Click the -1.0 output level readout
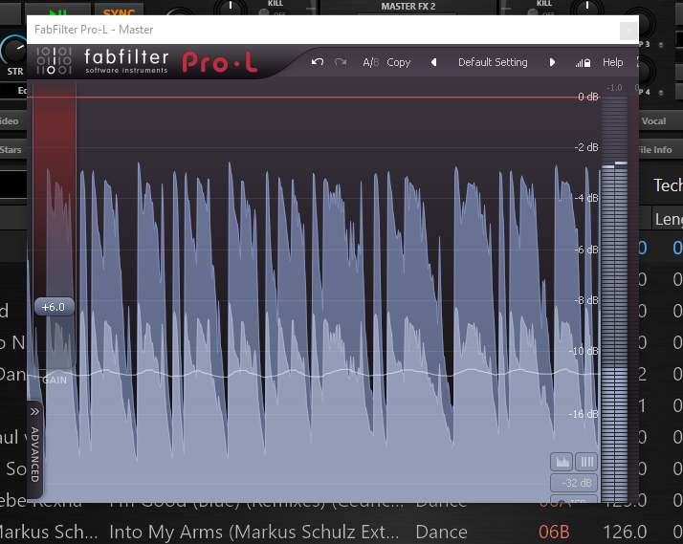The image size is (683, 544). 614,88
